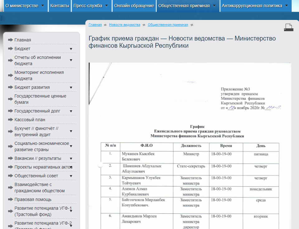Expand the Бюджет sidebar dropdown

pos(71,49)
